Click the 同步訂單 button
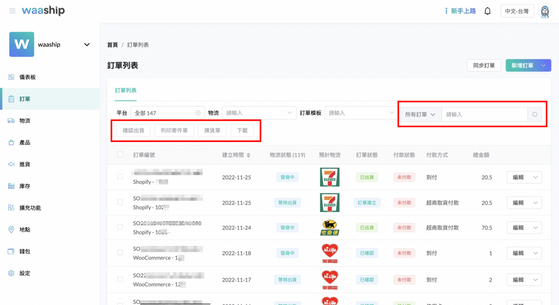This screenshot has width=559, height=305. tap(484, 66)
